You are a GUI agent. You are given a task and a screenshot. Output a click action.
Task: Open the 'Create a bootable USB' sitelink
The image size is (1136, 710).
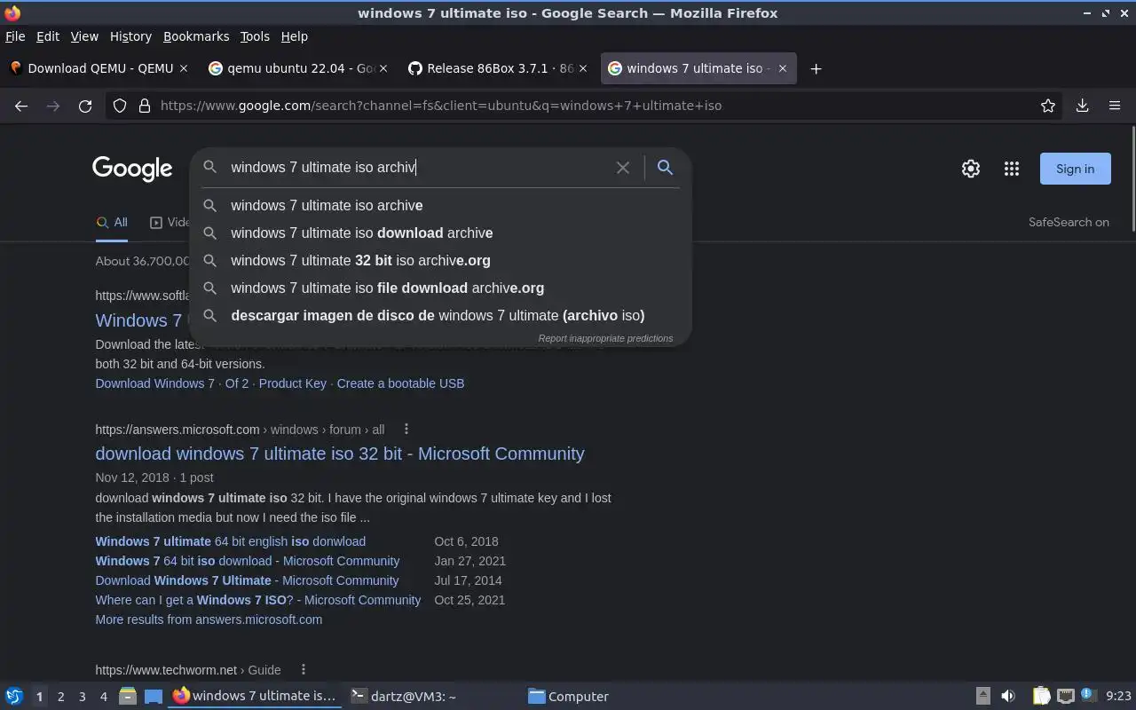tap(400, 383)
